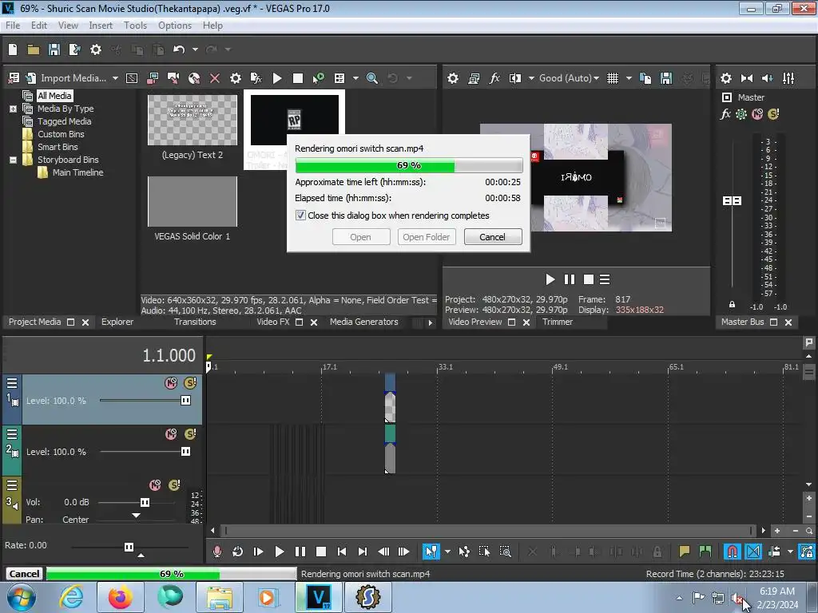Open Normal Edit Tool dropdown arrow
The width and height of the screenshot is (818, 613).
coord(447,552)
